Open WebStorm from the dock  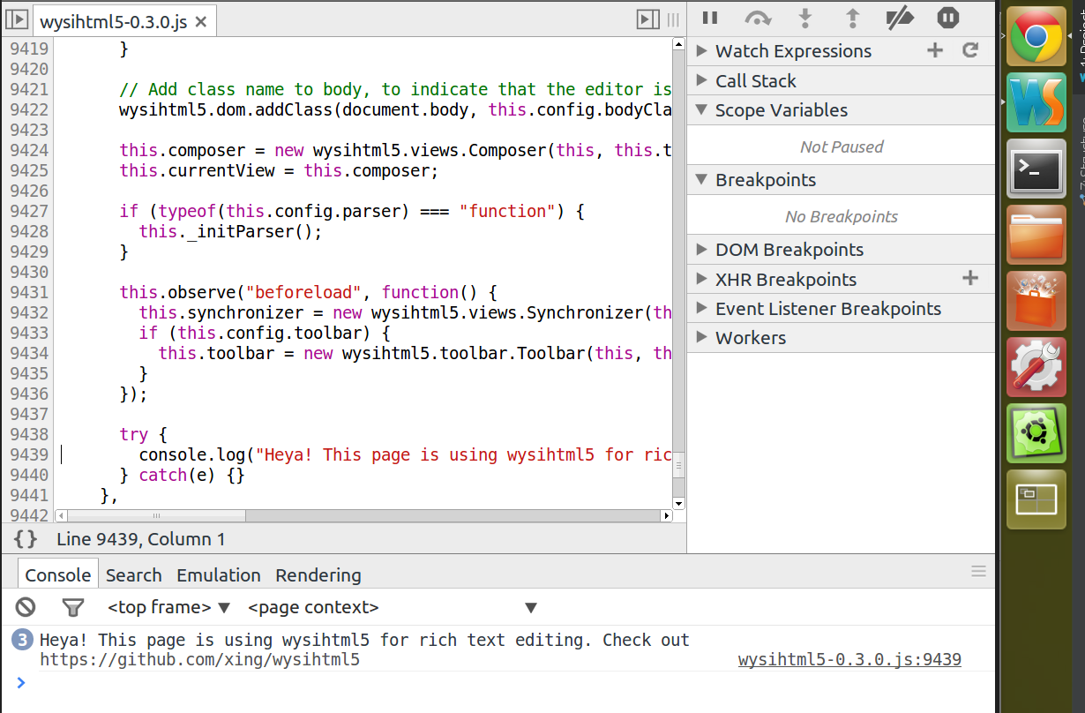pyautogui.click(x=1036, y=102)
